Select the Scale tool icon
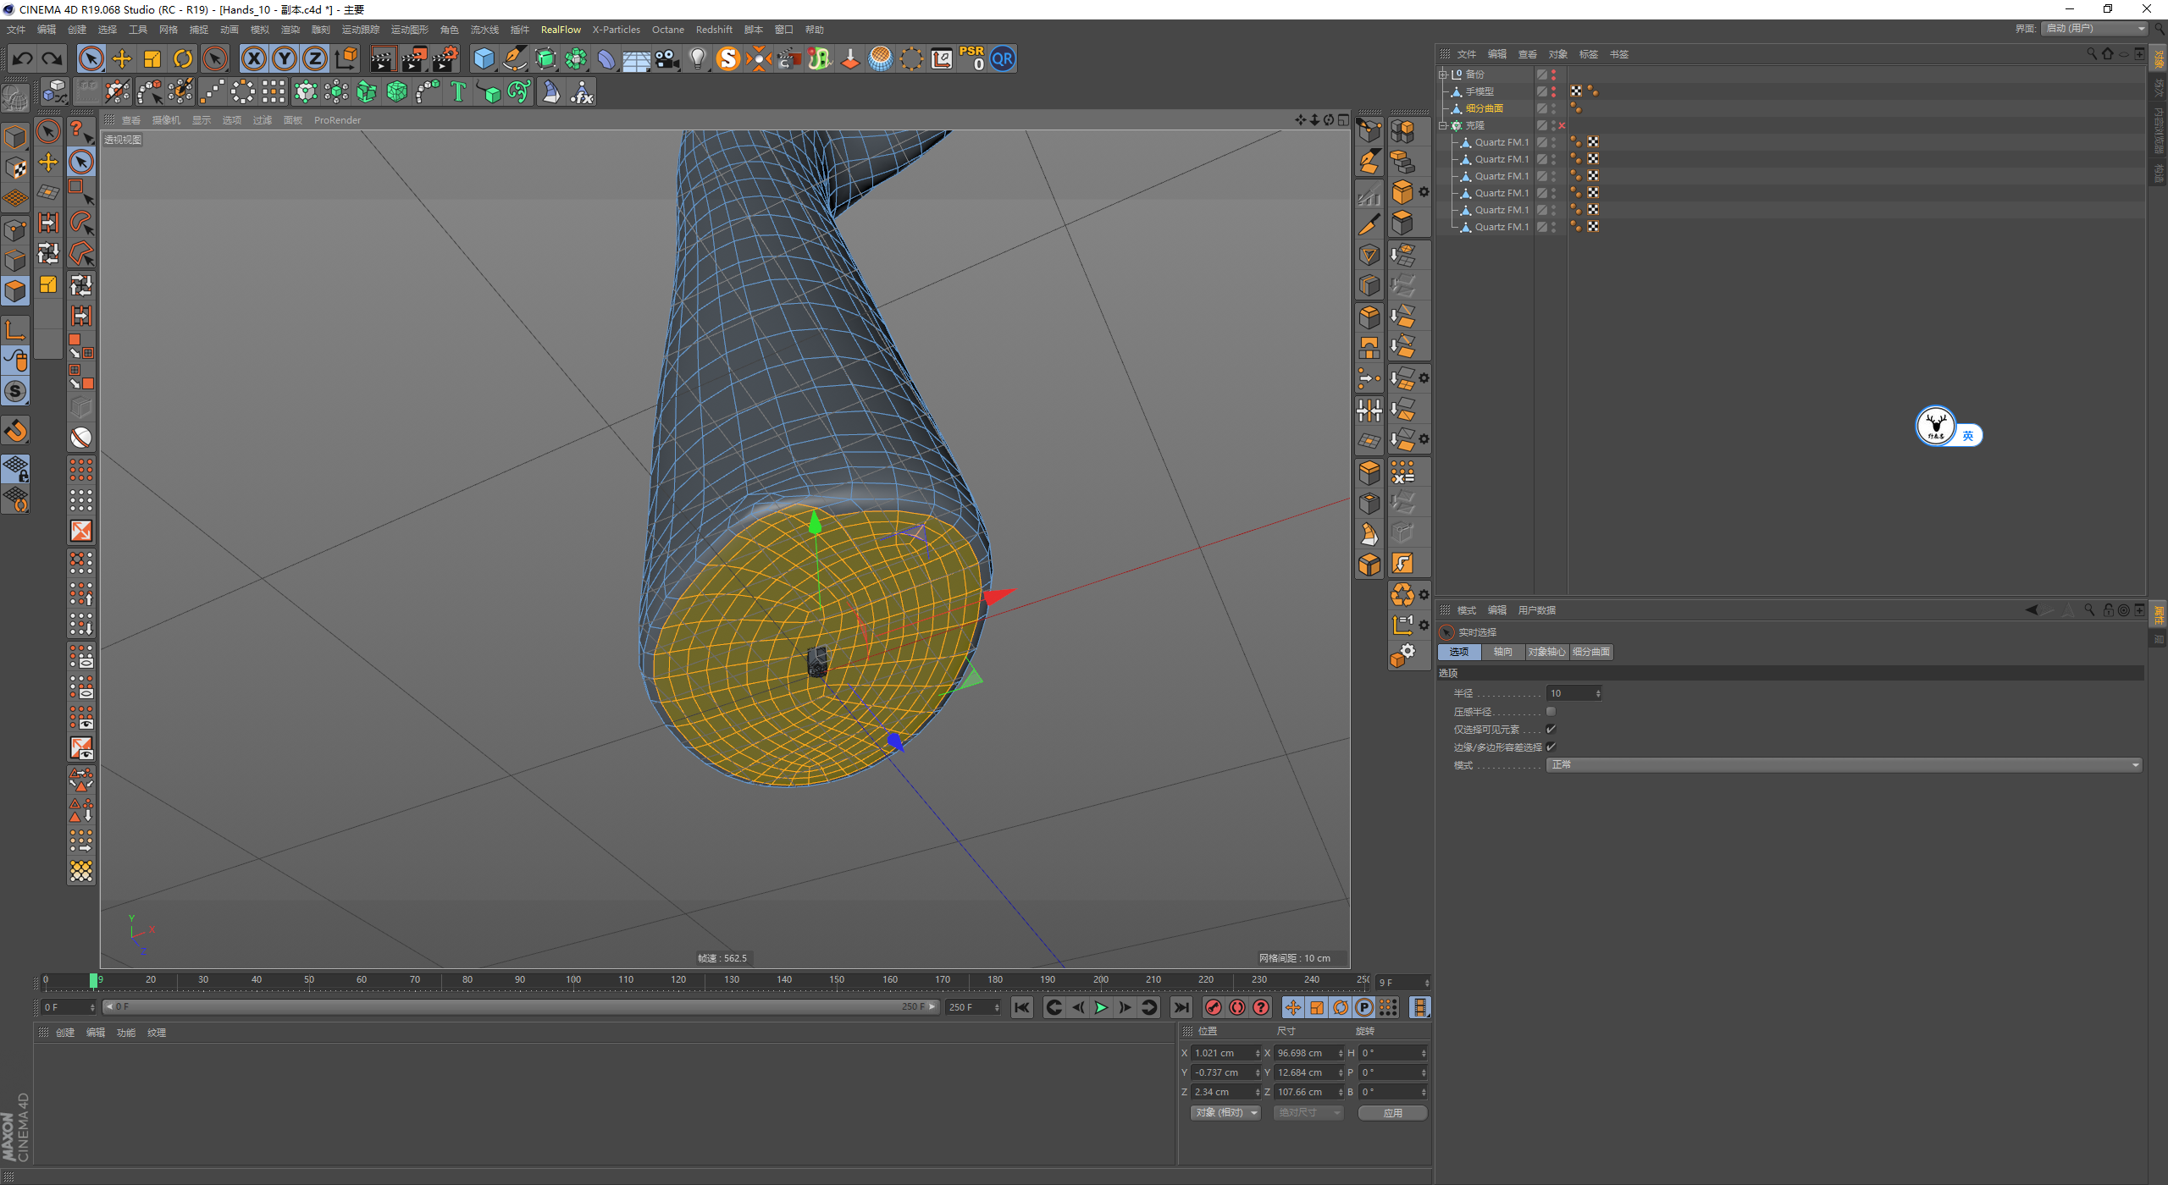 tap(152, 58)
